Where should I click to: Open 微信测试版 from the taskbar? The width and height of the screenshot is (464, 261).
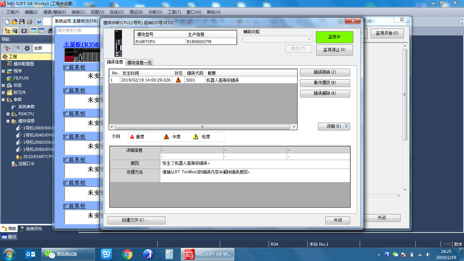(x=68, y=254)
